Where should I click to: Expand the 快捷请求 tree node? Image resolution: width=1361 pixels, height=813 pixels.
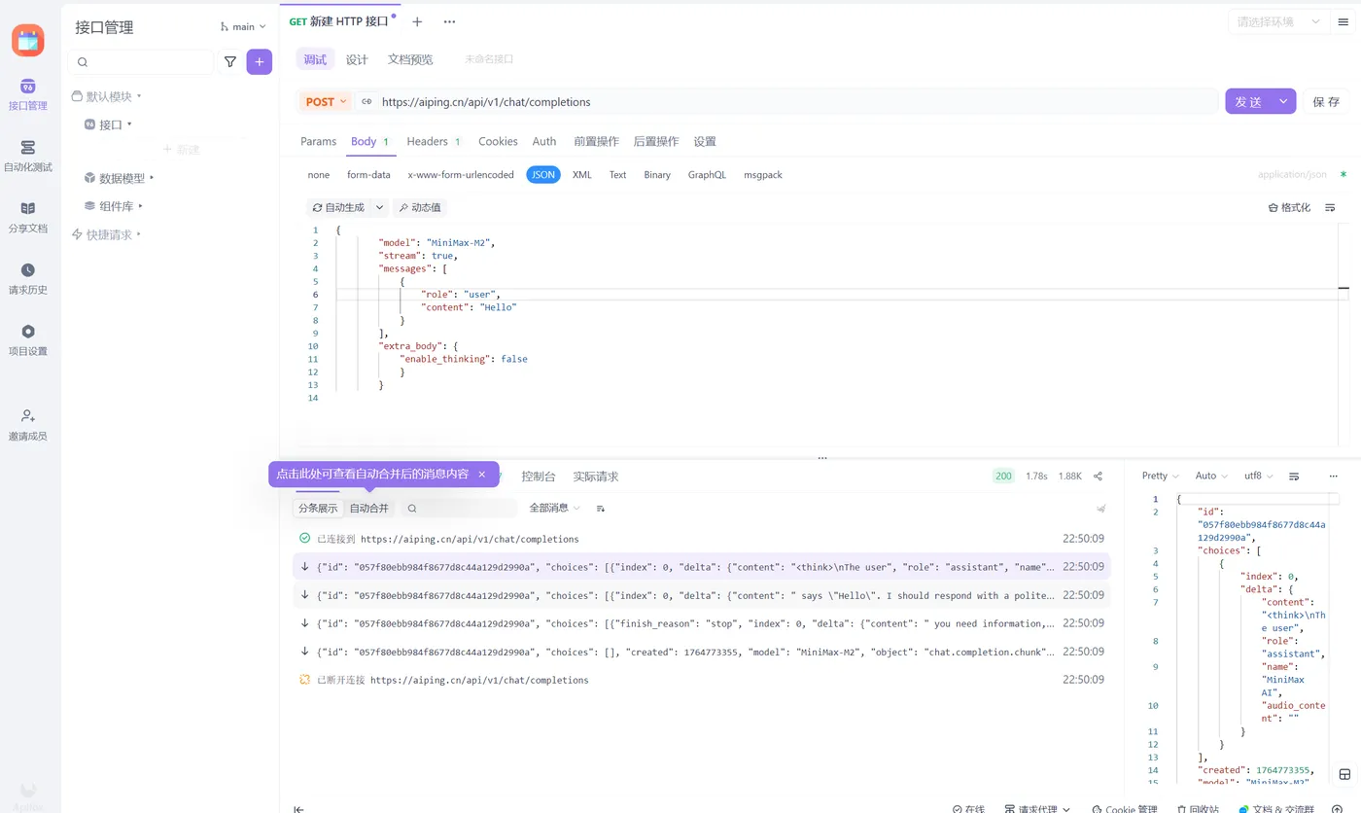tap(139, 234)
